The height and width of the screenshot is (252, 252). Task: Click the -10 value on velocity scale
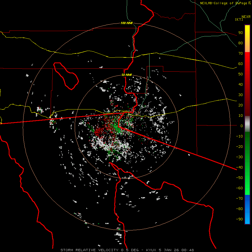pyautogui.click(x=239, y=136)
